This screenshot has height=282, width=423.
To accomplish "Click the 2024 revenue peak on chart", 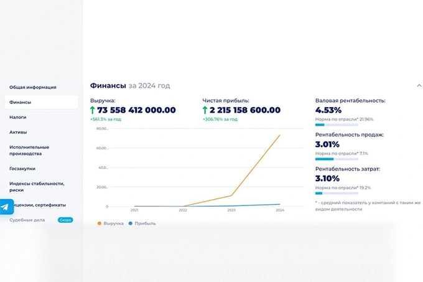I will click(x=279, y=135).
